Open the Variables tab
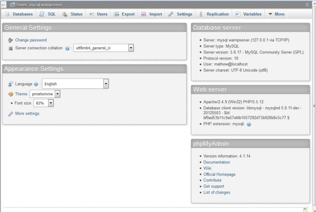Viewport: 316px width, 212px height. (x=249, y=14)
